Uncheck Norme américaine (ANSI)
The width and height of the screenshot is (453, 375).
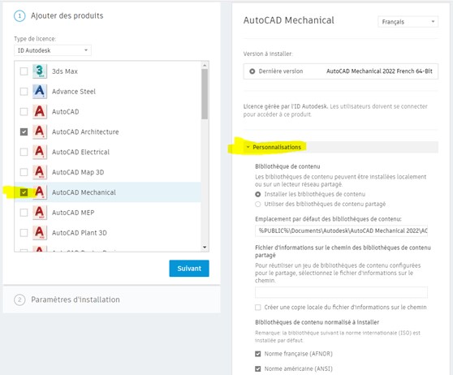(258, 369)
